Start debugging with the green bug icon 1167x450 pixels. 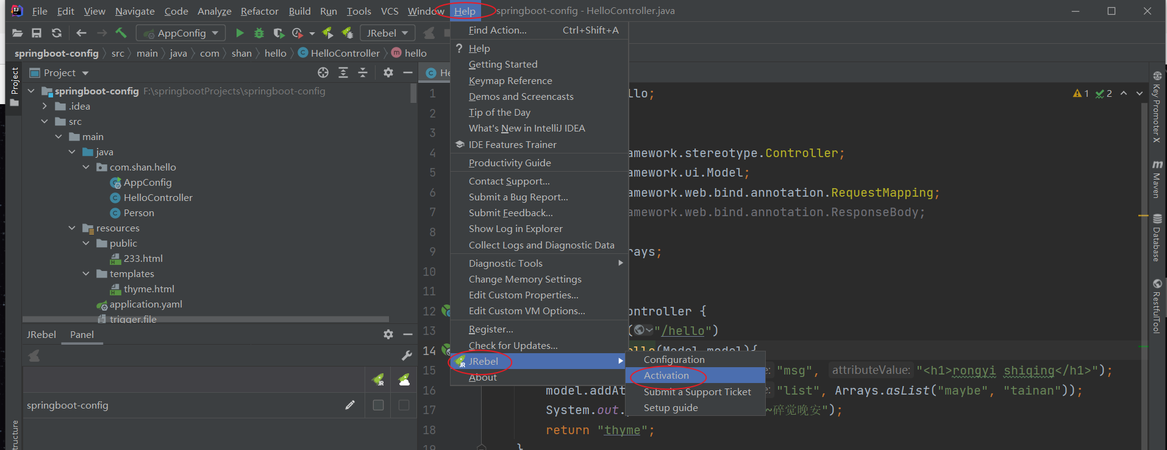click(259, 33)
